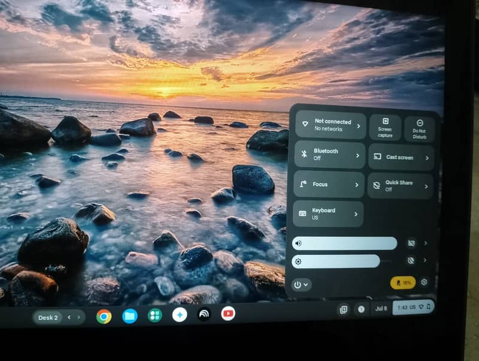The height and width of the screenshot is (361, 479).
Task: Toggle Quick Share on
Action: tap(401, 186)
